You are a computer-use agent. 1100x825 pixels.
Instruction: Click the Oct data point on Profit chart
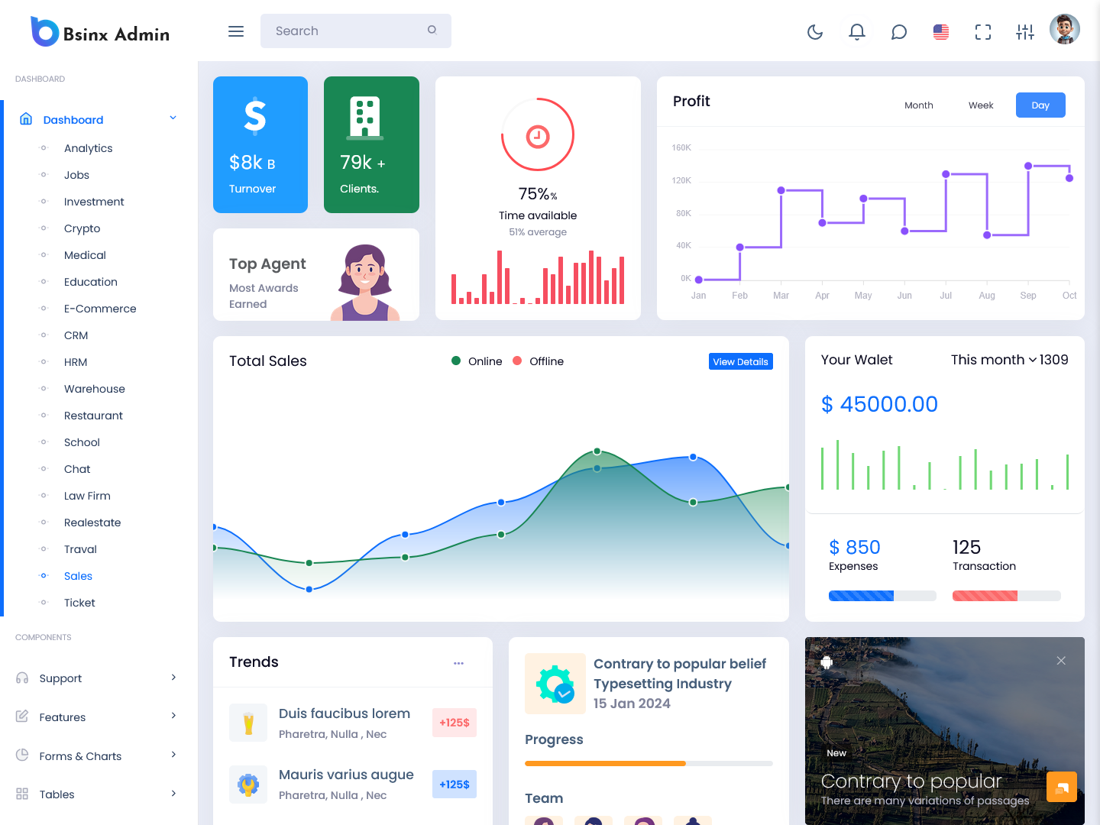[1069, 178]
